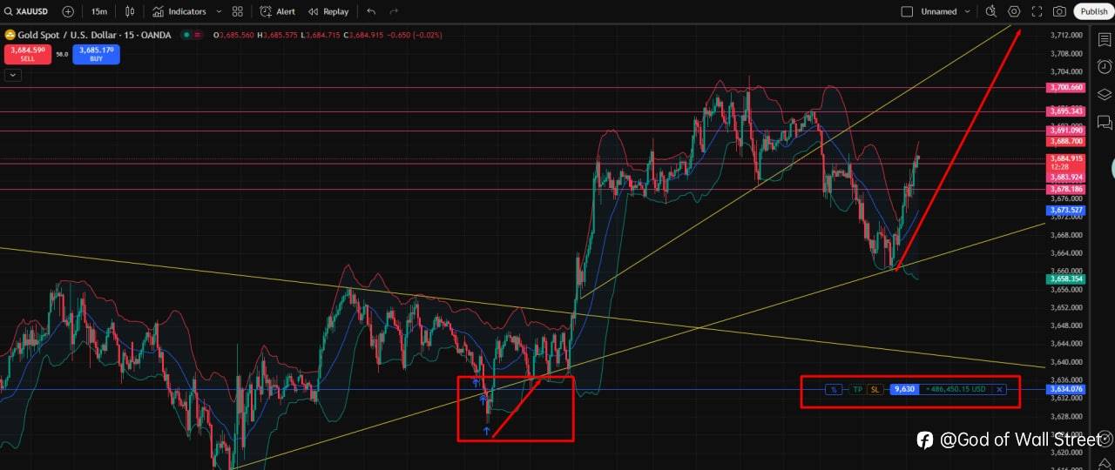Expand the favorite indicators chevron
This screenshot has width=1115, height=470.
pos(217,11)
